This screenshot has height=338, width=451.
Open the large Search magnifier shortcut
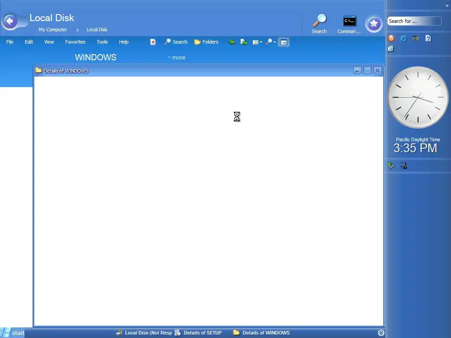(x=319, y=24)
